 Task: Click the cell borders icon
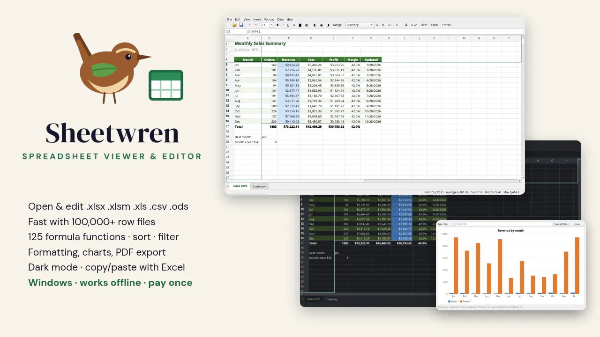pos(307,25)
